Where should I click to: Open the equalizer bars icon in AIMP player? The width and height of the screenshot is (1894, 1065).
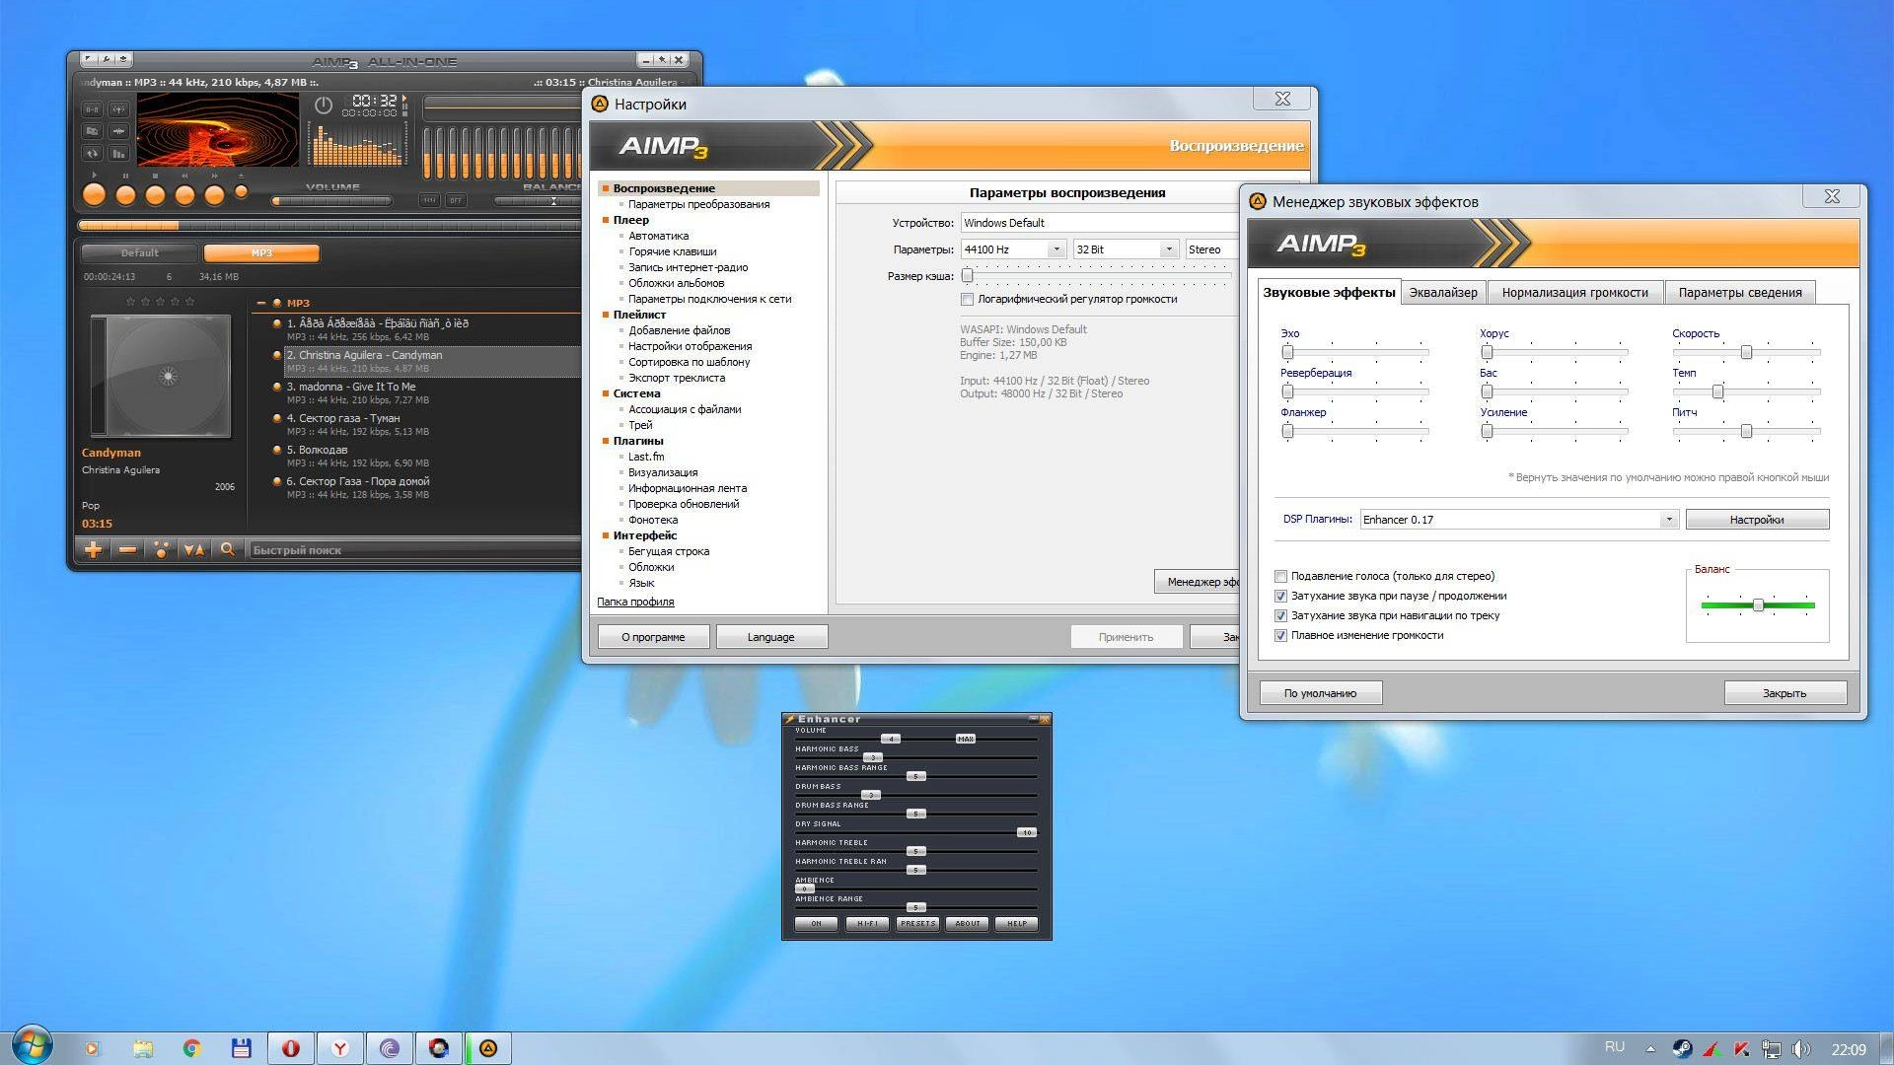click(x=118, y=153)
